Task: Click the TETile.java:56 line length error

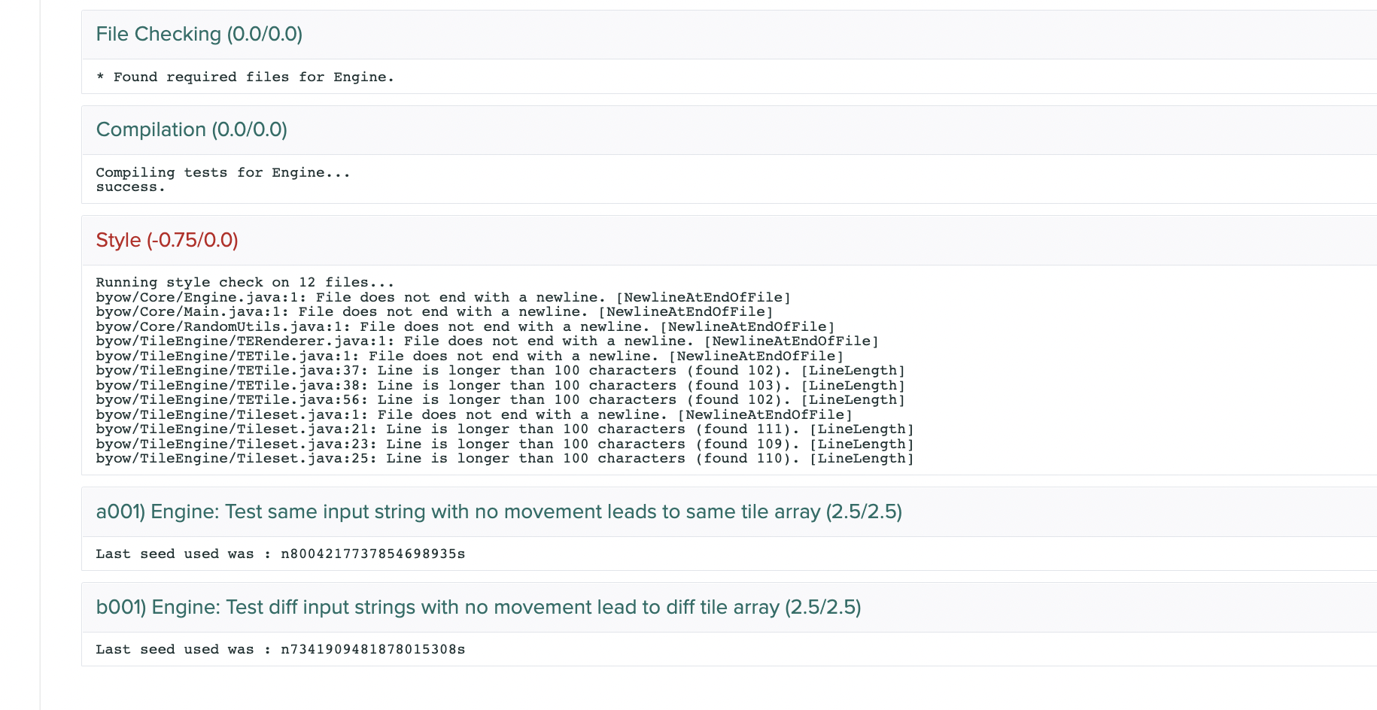Action: point(500,400)
